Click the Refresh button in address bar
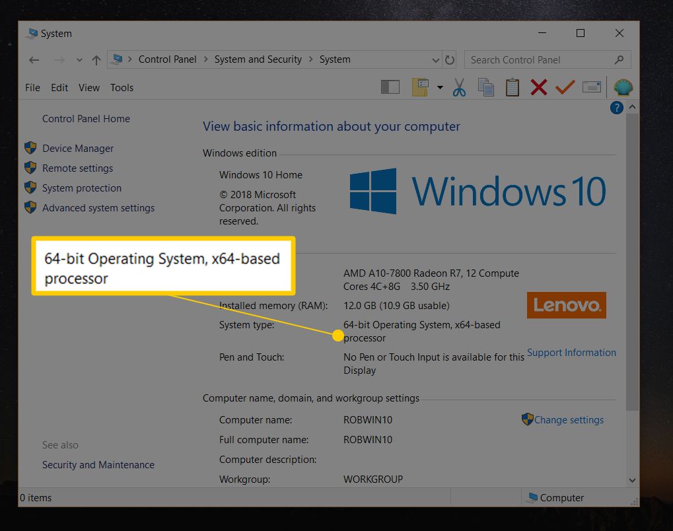The image size is (673, 531). coord(449,59)
